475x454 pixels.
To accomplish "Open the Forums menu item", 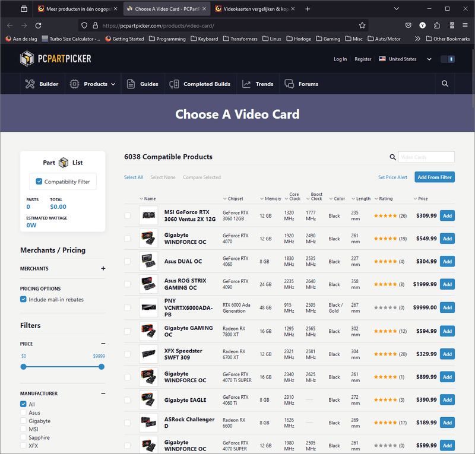I will pos(302,84).
